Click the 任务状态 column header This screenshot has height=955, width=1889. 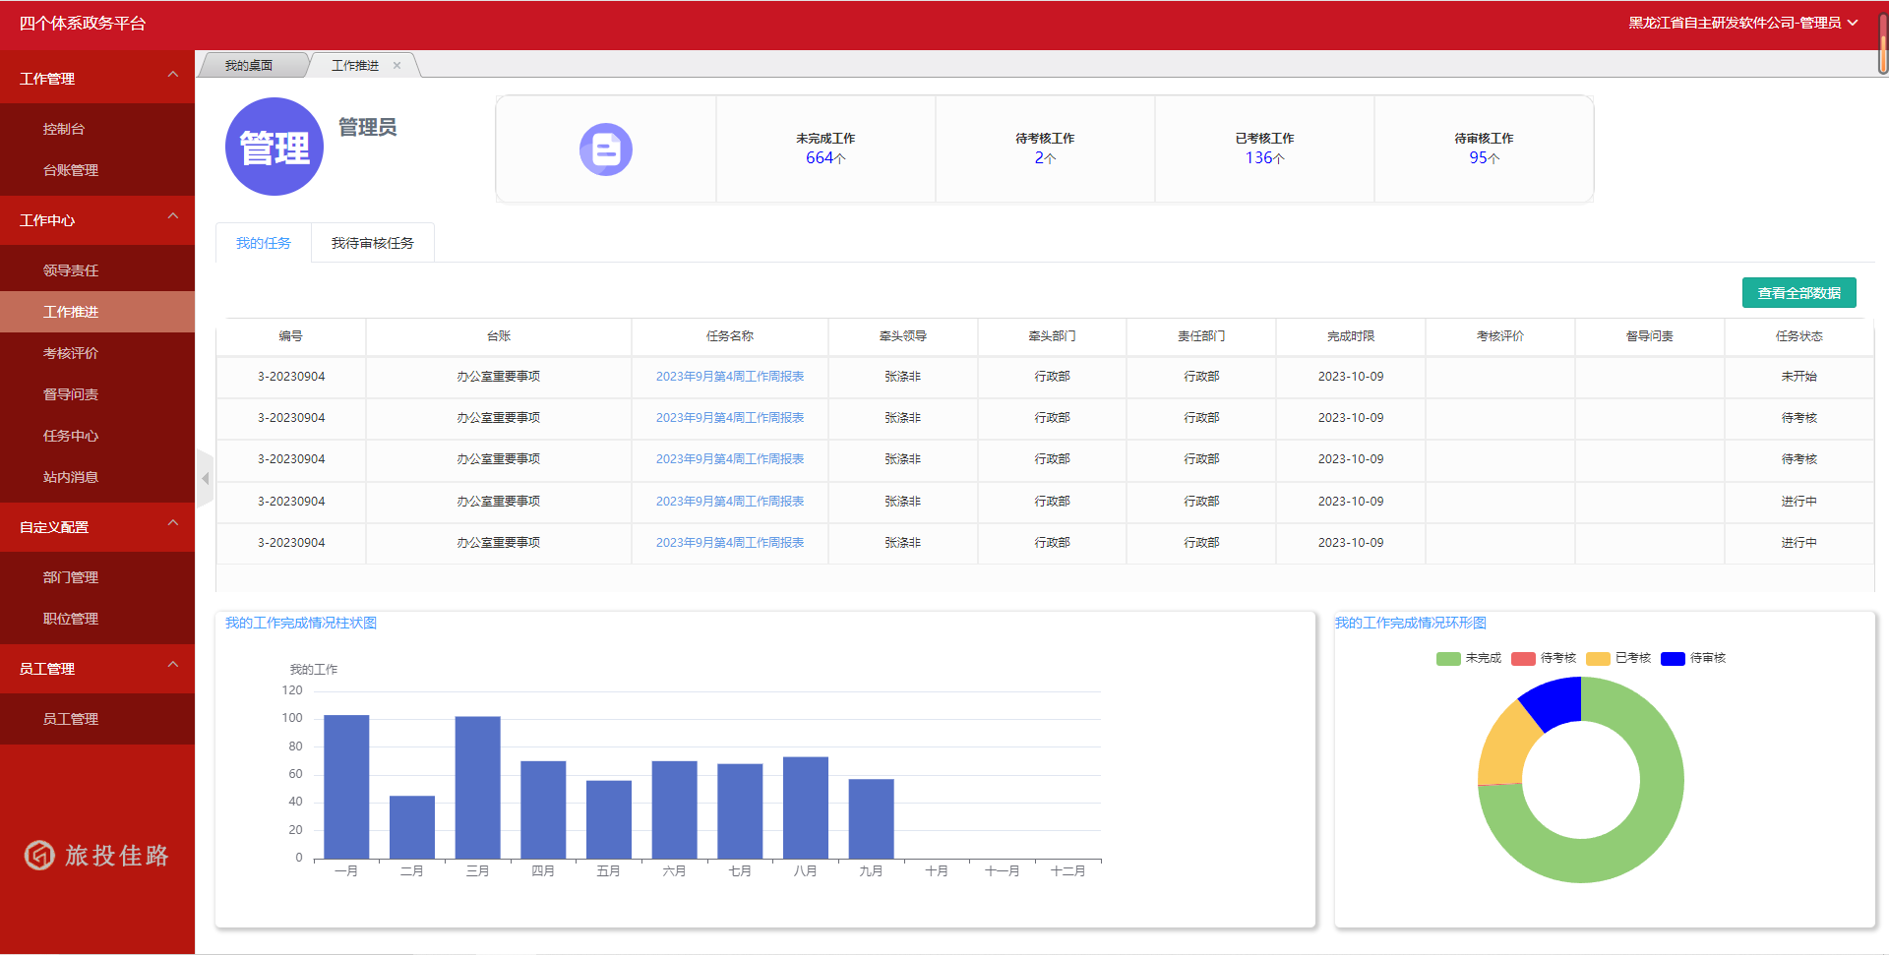click(x=1798, y=336)
